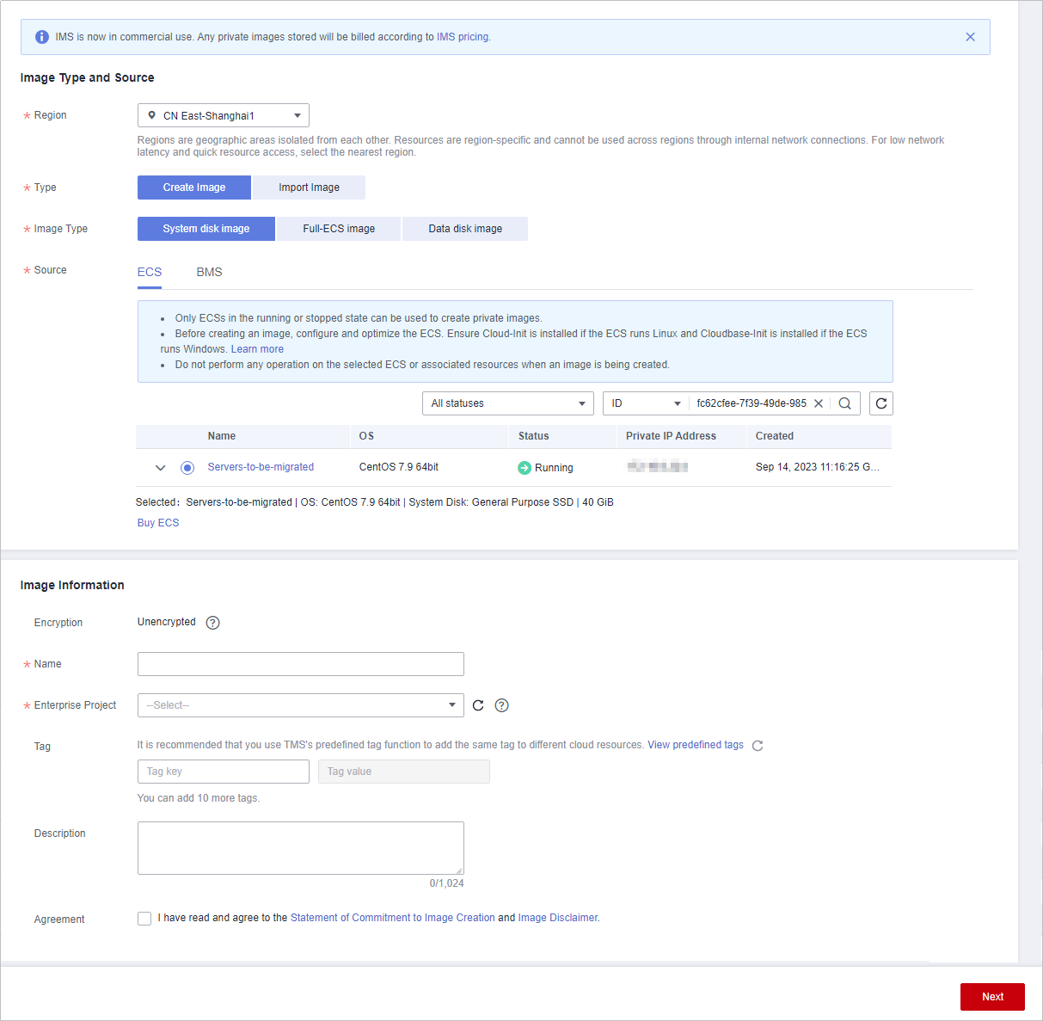Screen dimensions: 1043x1021
Task: Refresh the ECS server list
Action: pos(880,403)
